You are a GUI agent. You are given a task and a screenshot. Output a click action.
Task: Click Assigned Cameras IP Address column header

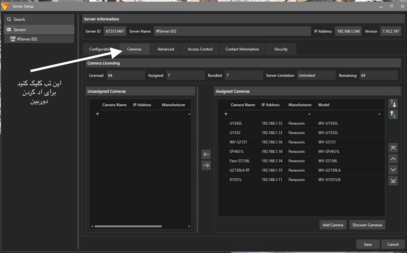pos(271,105)
